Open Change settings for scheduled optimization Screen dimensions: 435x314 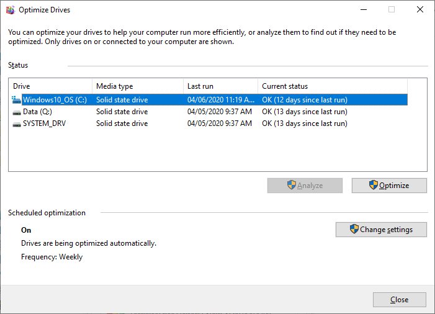pos(381,230)
